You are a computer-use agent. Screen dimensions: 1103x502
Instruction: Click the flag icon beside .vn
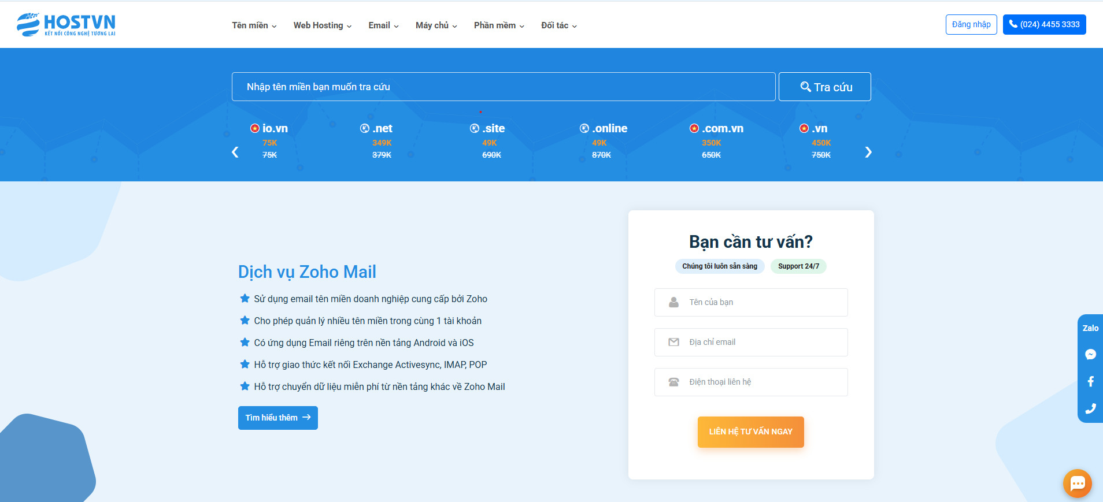coord(804,128)
